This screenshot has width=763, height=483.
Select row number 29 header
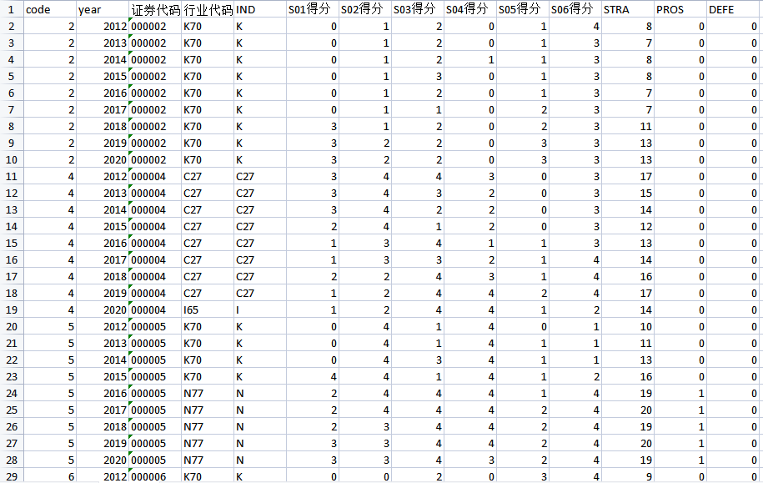pyautogui.click(x=11, y=476)
